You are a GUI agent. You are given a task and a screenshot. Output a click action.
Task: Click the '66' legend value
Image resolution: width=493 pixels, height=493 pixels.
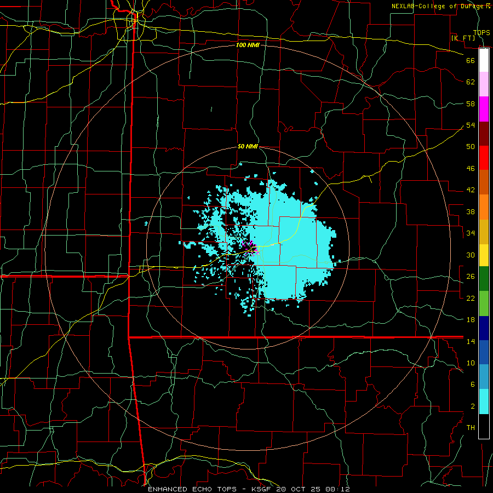[x=471, y=60]
